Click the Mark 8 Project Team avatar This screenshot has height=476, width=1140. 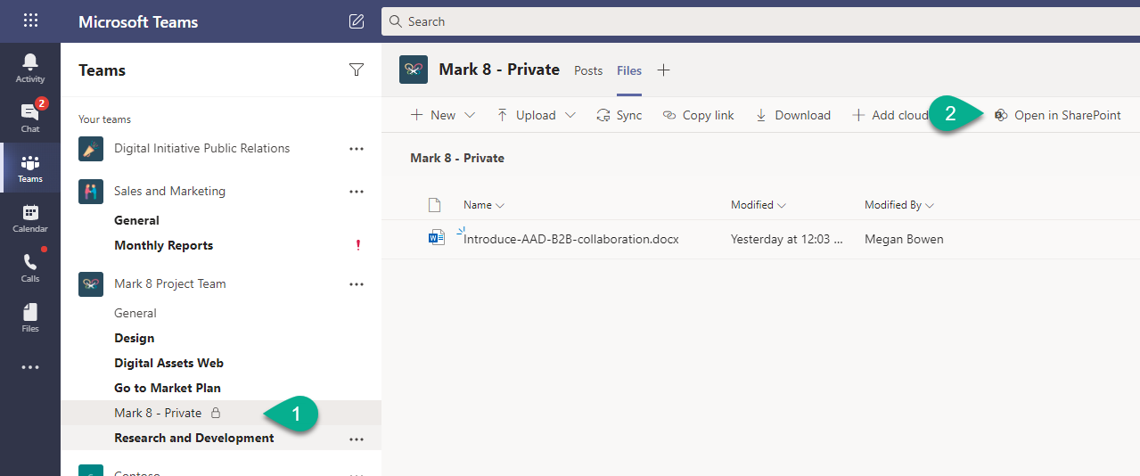click(x=91, y=284)
